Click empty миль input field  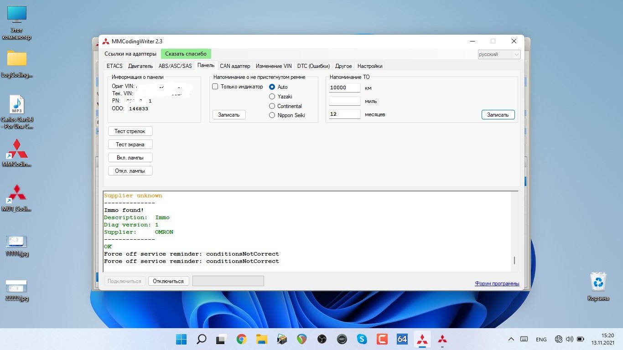click(345, 101)
